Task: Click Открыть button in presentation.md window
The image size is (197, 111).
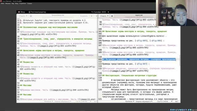Action: pyautogui.click(x=23, y=16)
